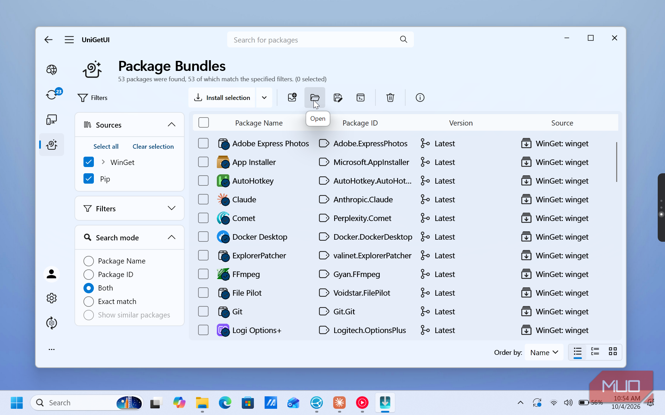Image resolution: width=665 pixels, height=415 pixels.
Task: Select the Package ID search mode radio
Action: pyautogui.click(x=89, y=274)
